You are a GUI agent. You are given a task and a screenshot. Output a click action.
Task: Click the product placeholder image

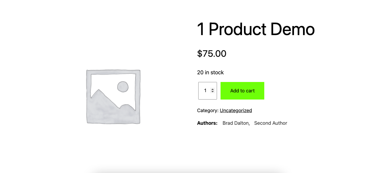113,97
